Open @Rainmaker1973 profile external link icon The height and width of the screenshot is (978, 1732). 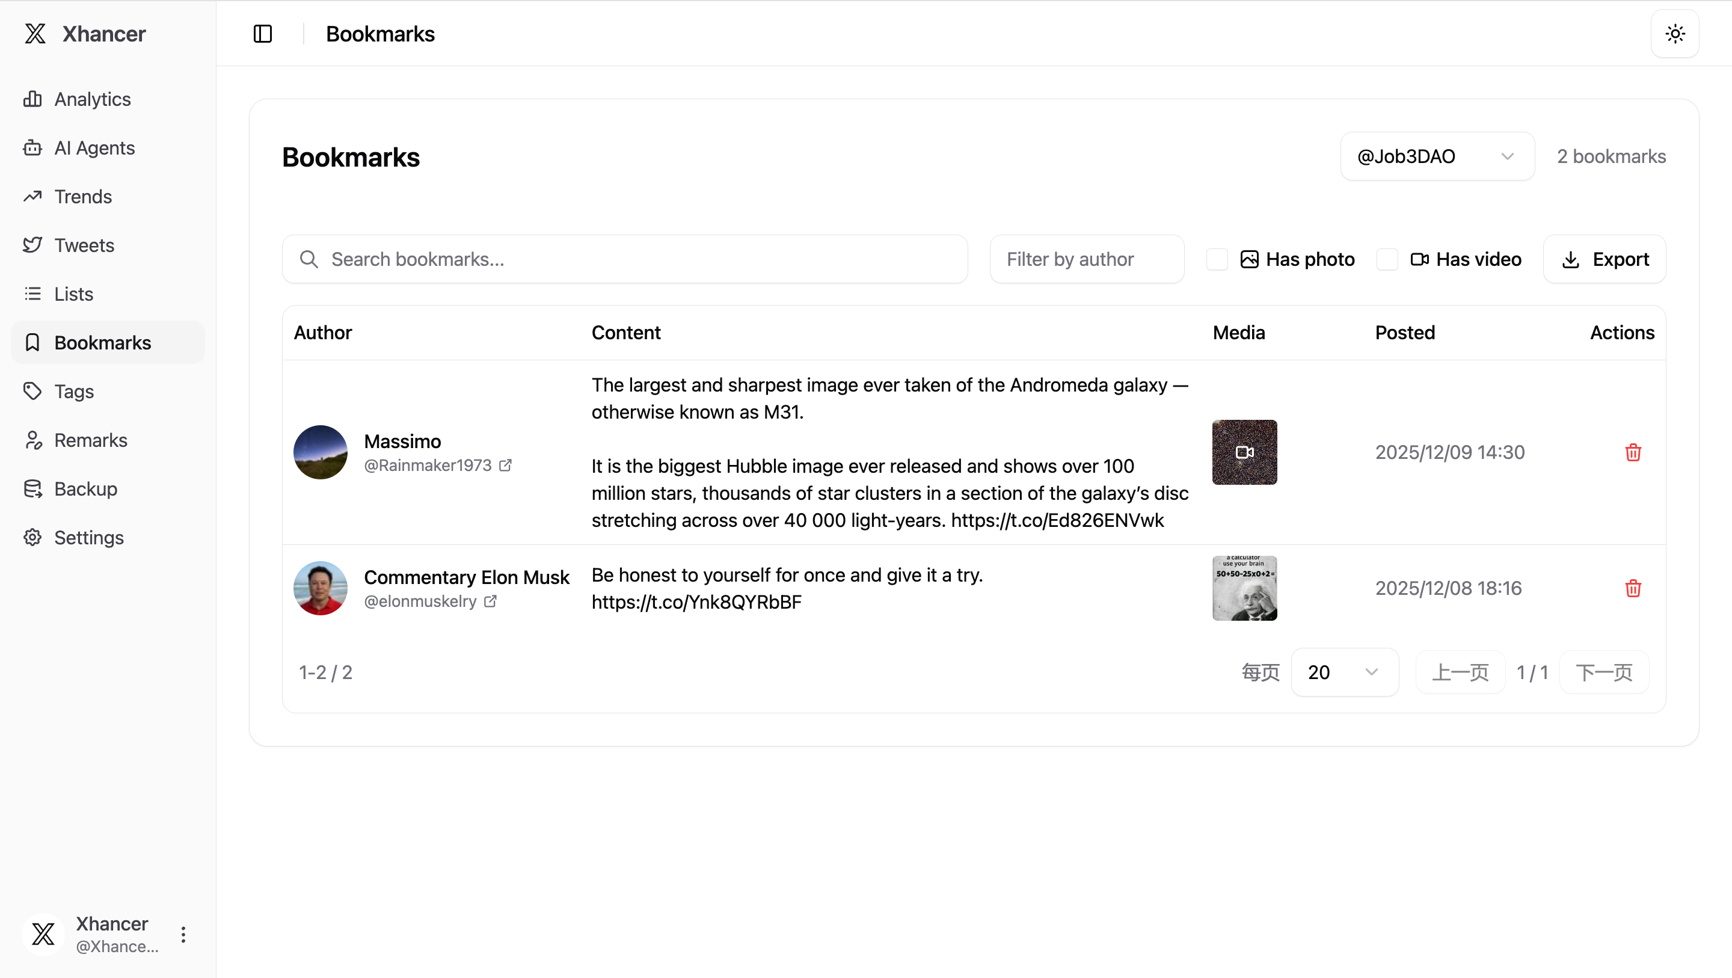506,466
